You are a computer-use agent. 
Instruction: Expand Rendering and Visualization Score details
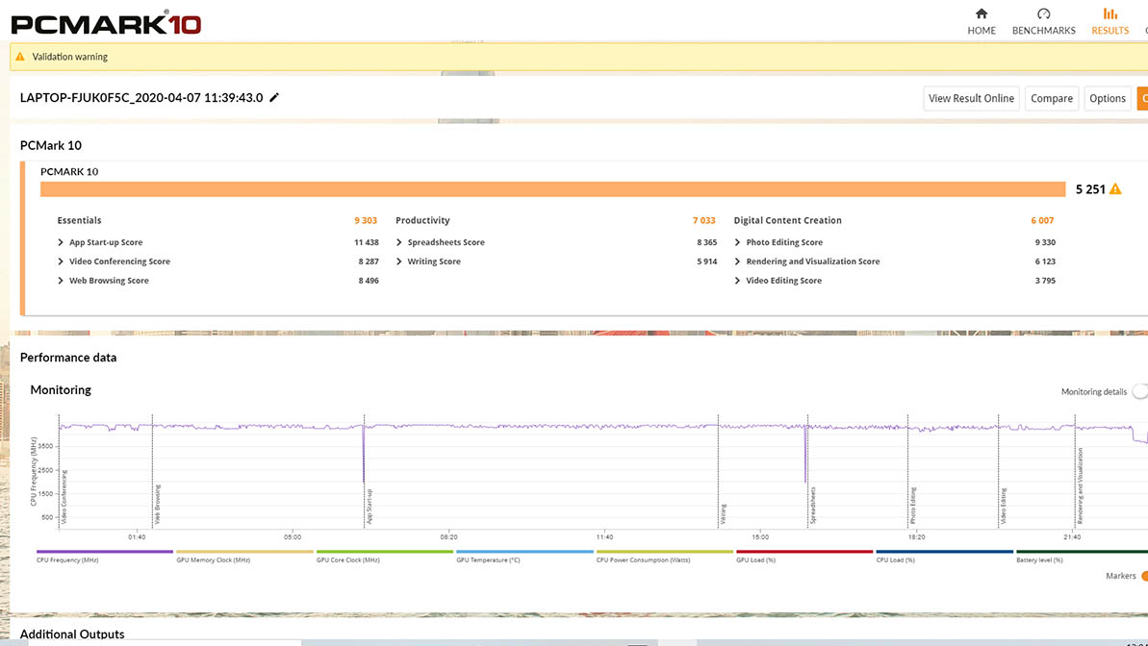tap(737, 261)
